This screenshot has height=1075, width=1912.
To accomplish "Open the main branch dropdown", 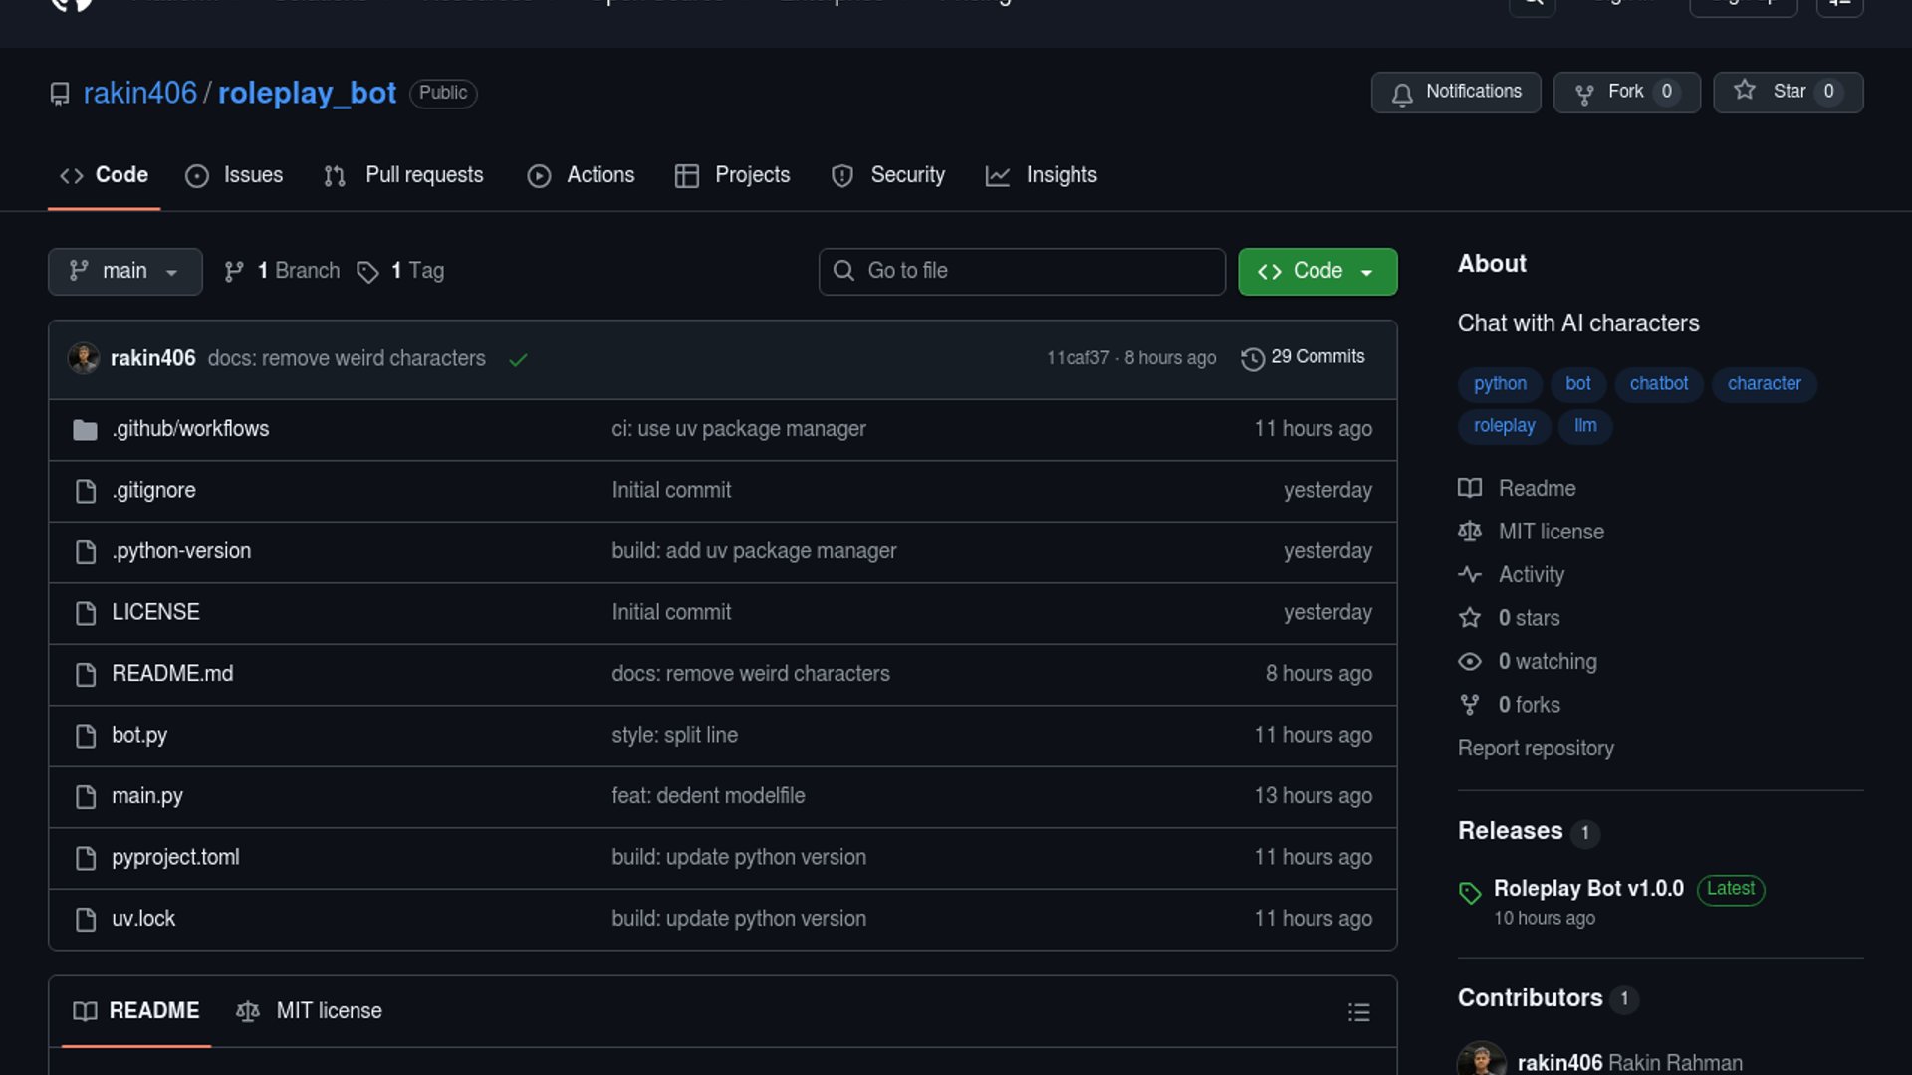I will pyautogui.click(x=124, y=271).
